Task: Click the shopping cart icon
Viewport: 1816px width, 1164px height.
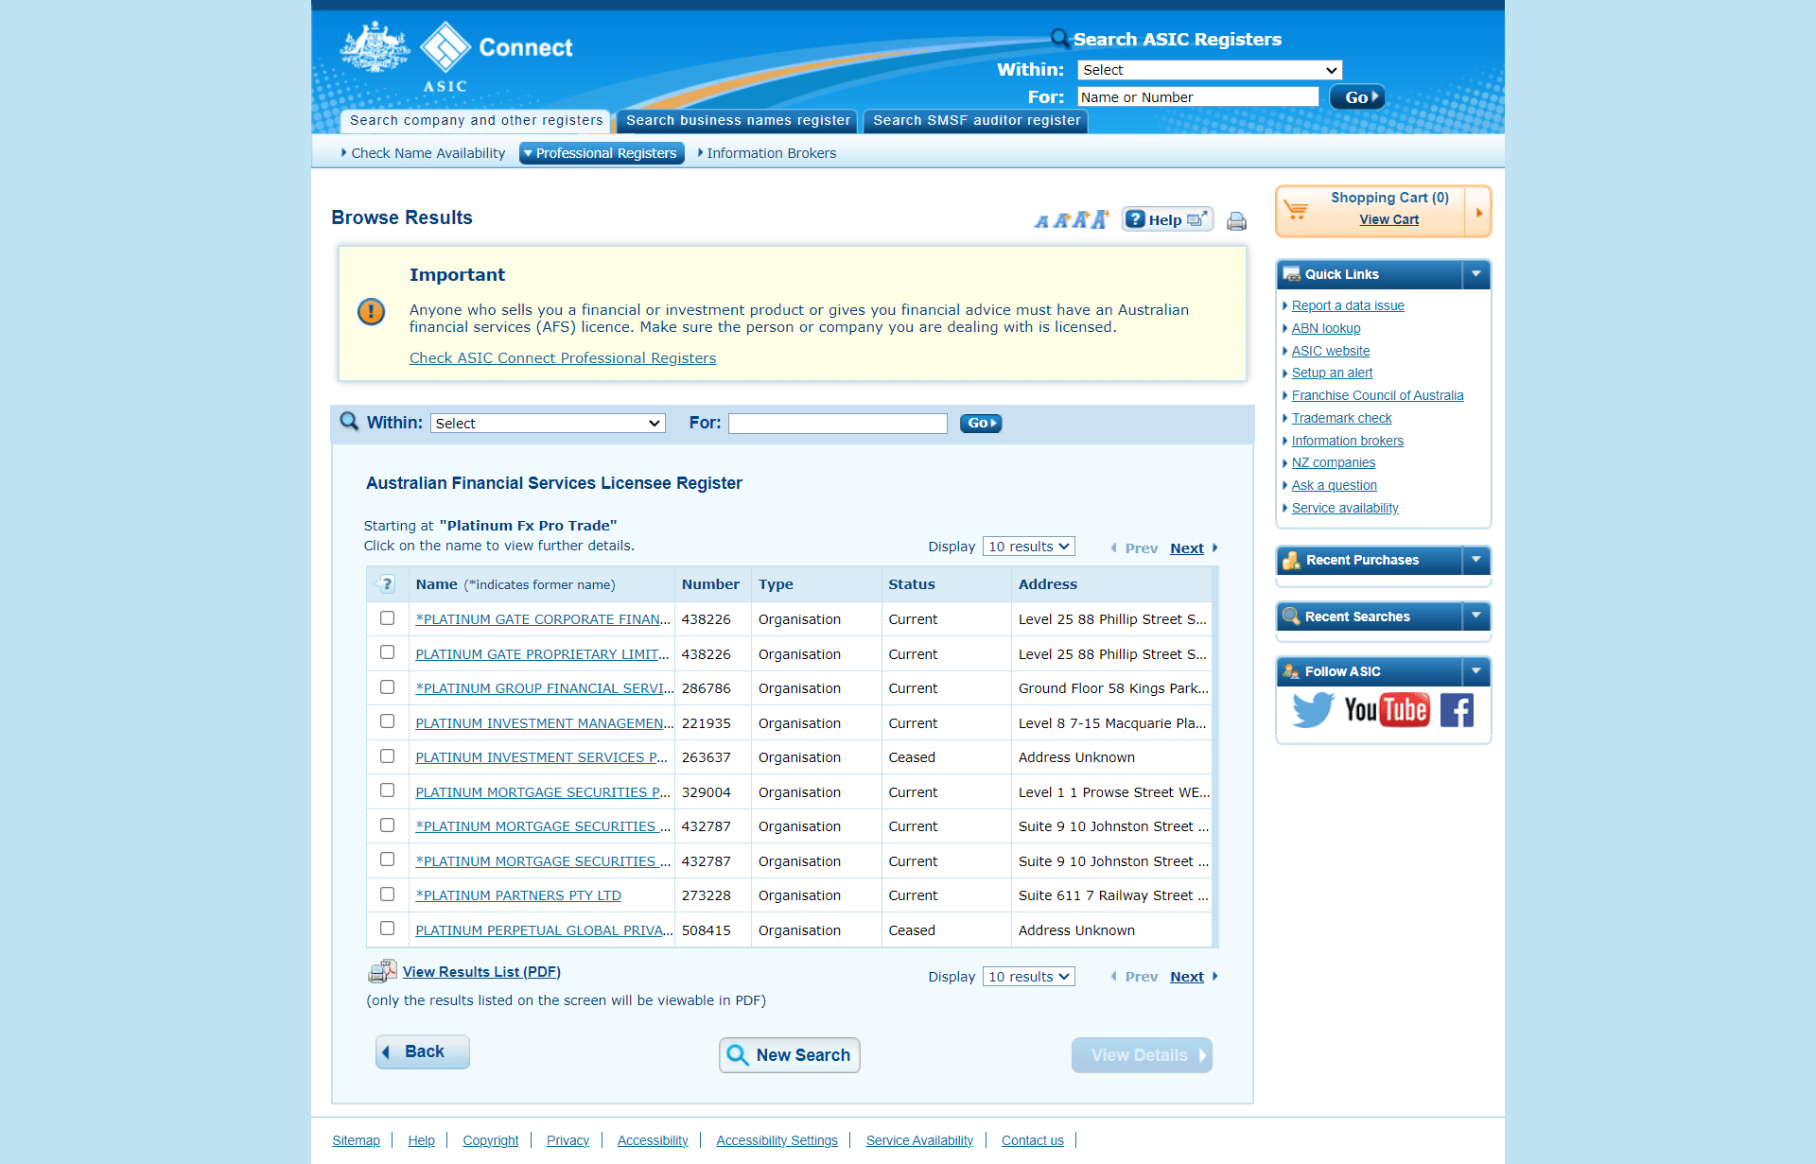Action: pyautogui.click(x=1296, y=210)
